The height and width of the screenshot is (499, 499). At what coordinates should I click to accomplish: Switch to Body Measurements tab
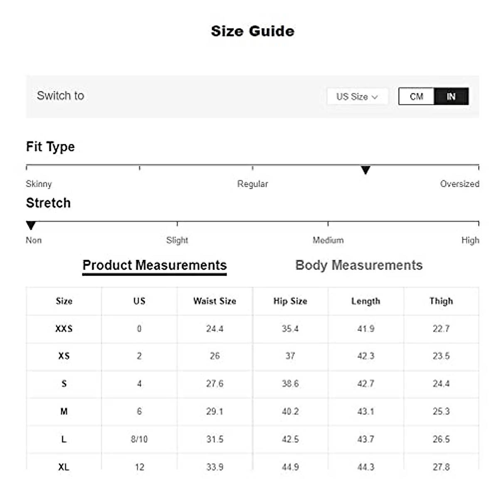point(359,265)
